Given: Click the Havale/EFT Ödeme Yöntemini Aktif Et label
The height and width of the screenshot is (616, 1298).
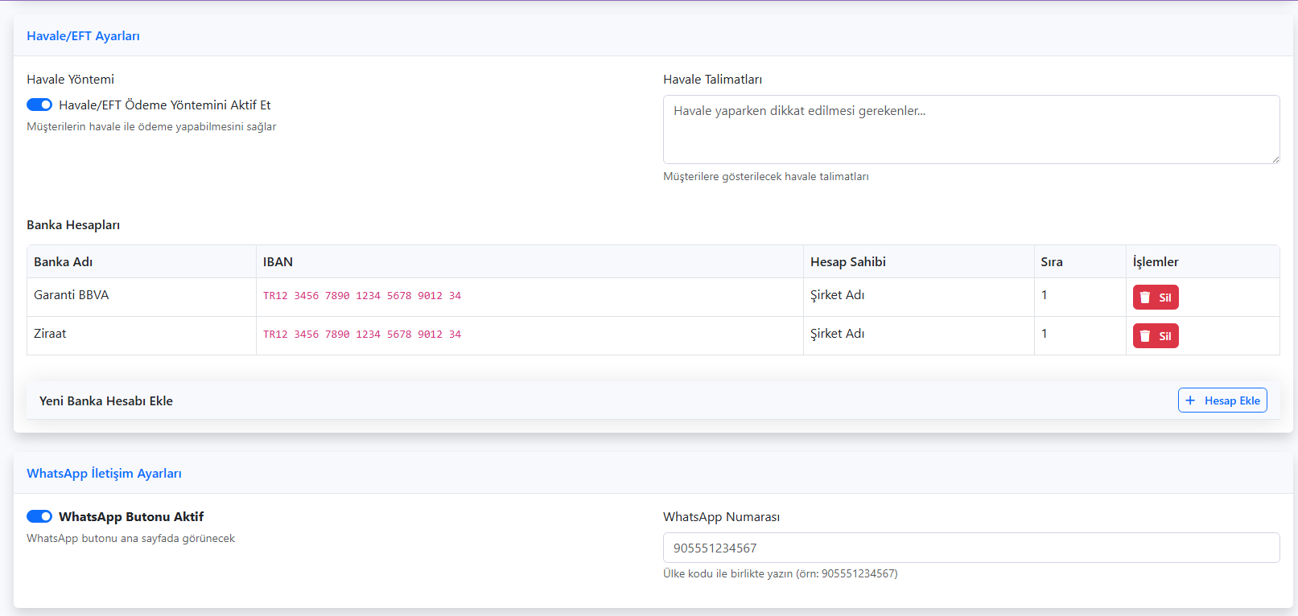Looking at the screenshot, I should pyautogui.click(x=165, y=105).
